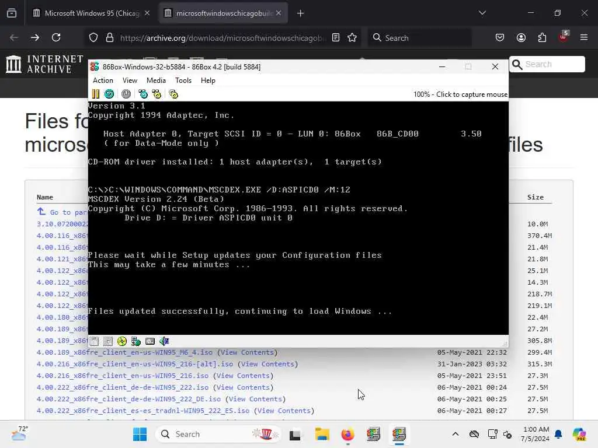
Task: Expand the list all tabs dropdown
Action: 482,13
